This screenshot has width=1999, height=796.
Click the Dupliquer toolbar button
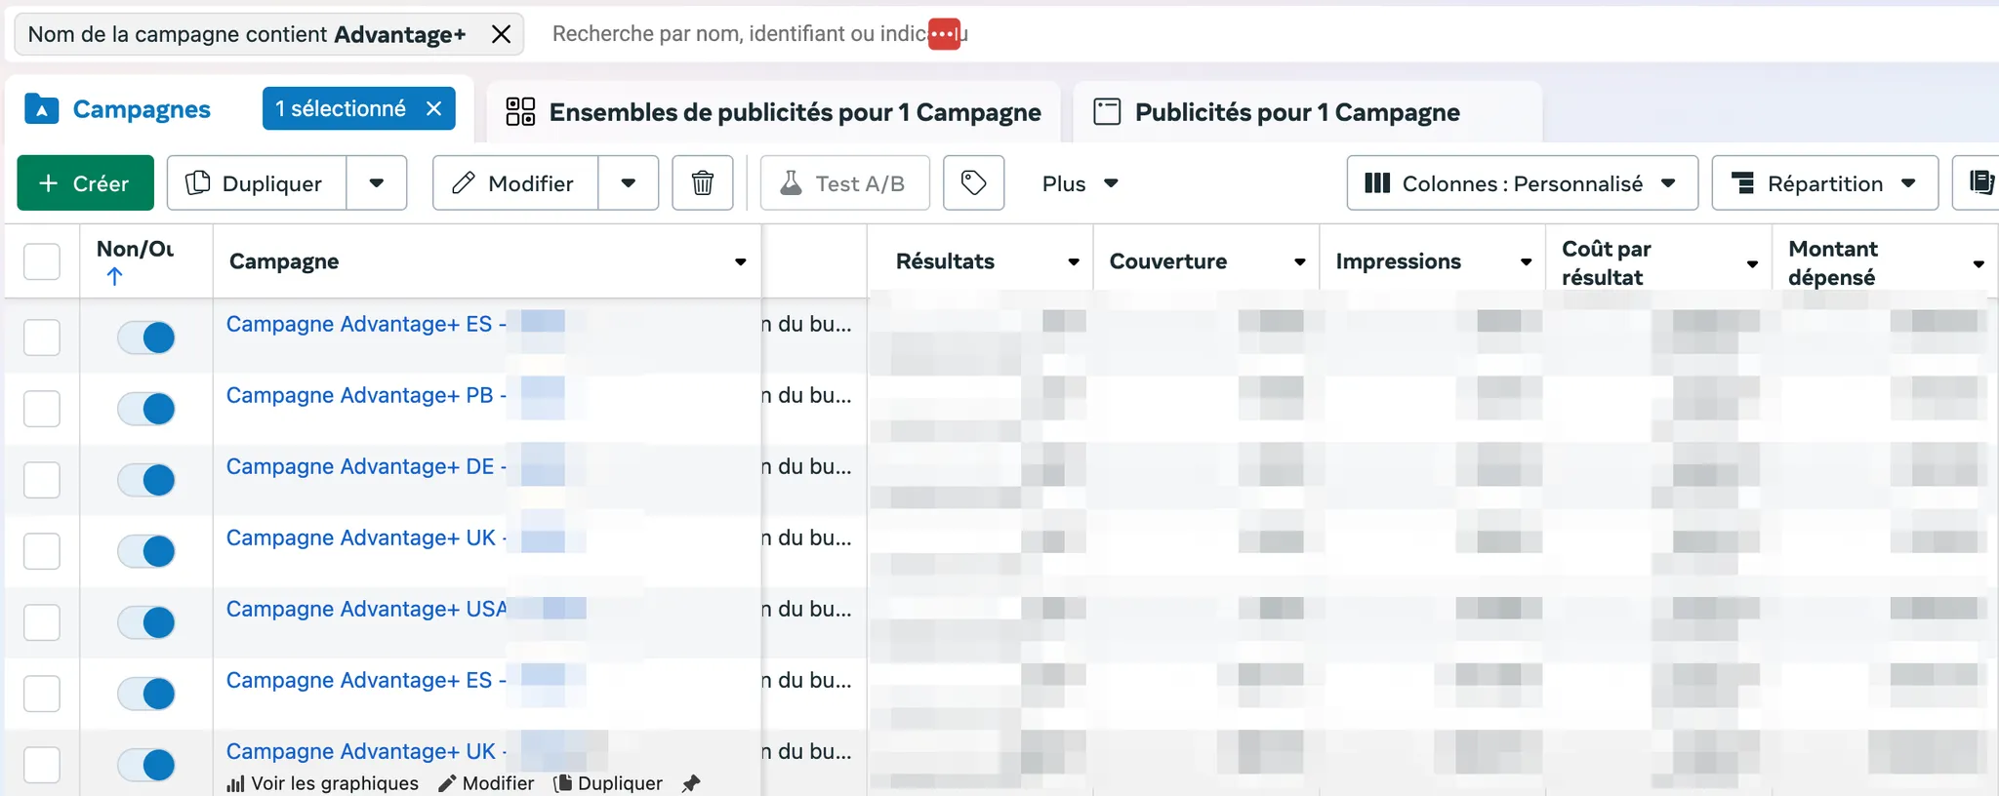click(x=256, y=183)
